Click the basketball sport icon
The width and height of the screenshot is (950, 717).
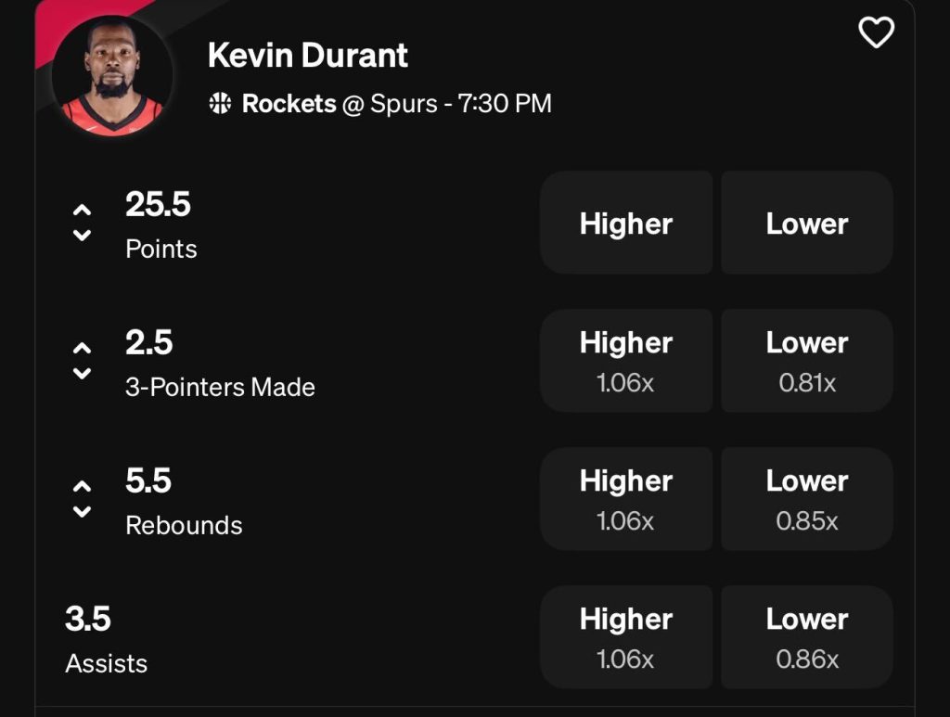[218, 104]
